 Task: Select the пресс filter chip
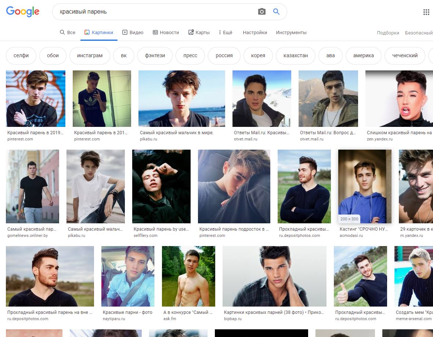190,55
